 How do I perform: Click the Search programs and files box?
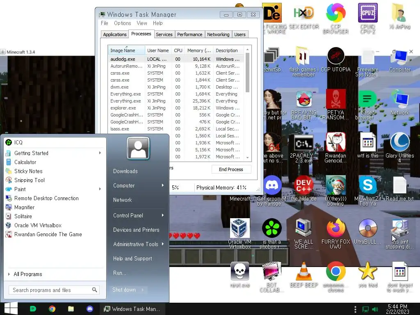coord(54,290)
